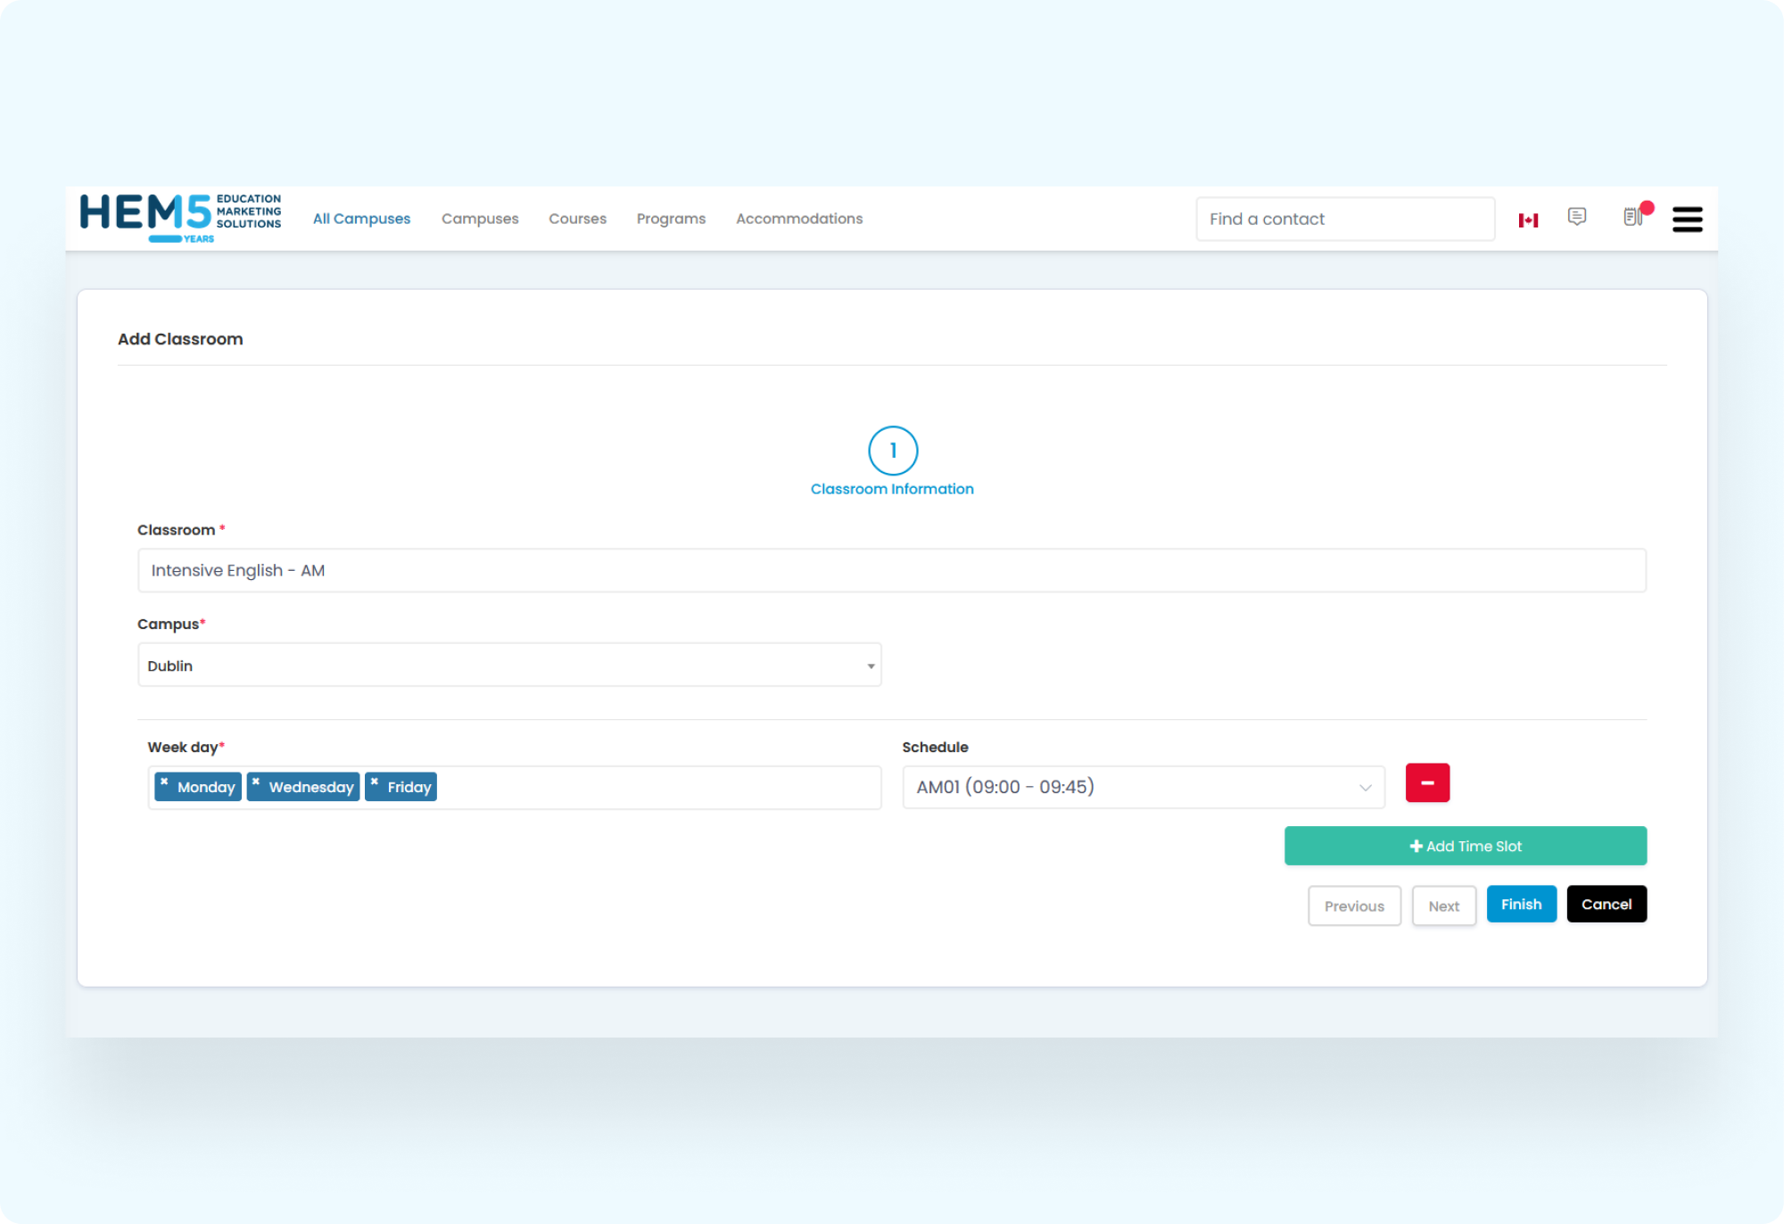The width and height of the screenshot is (1784, 1224).
Task: Open the notifications news icon
Action: click(x=1632, y=217)
